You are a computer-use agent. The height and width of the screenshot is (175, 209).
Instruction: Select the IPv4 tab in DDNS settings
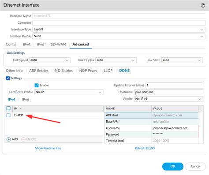click(11, 100)
